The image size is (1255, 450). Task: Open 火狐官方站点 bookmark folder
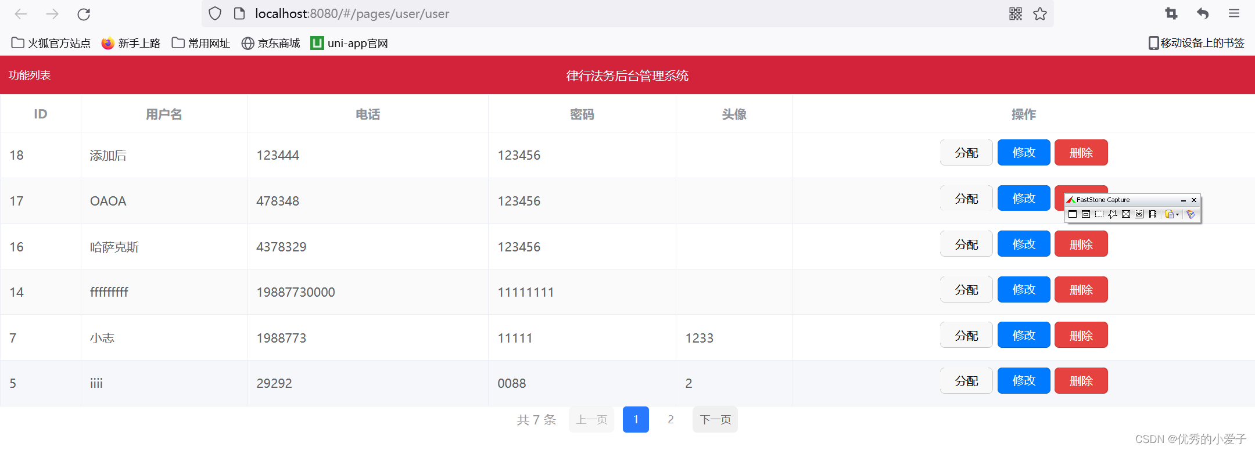pos(51,43)
